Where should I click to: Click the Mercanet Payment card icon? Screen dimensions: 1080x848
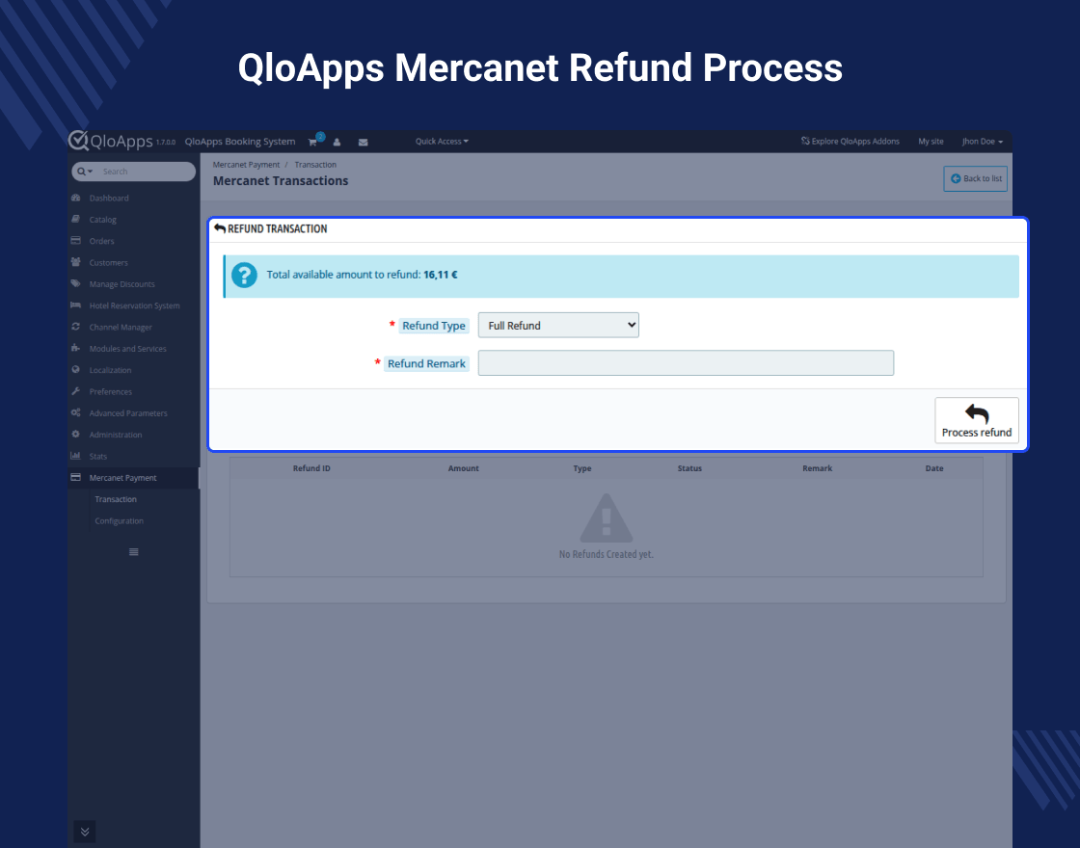click(76, 477)
